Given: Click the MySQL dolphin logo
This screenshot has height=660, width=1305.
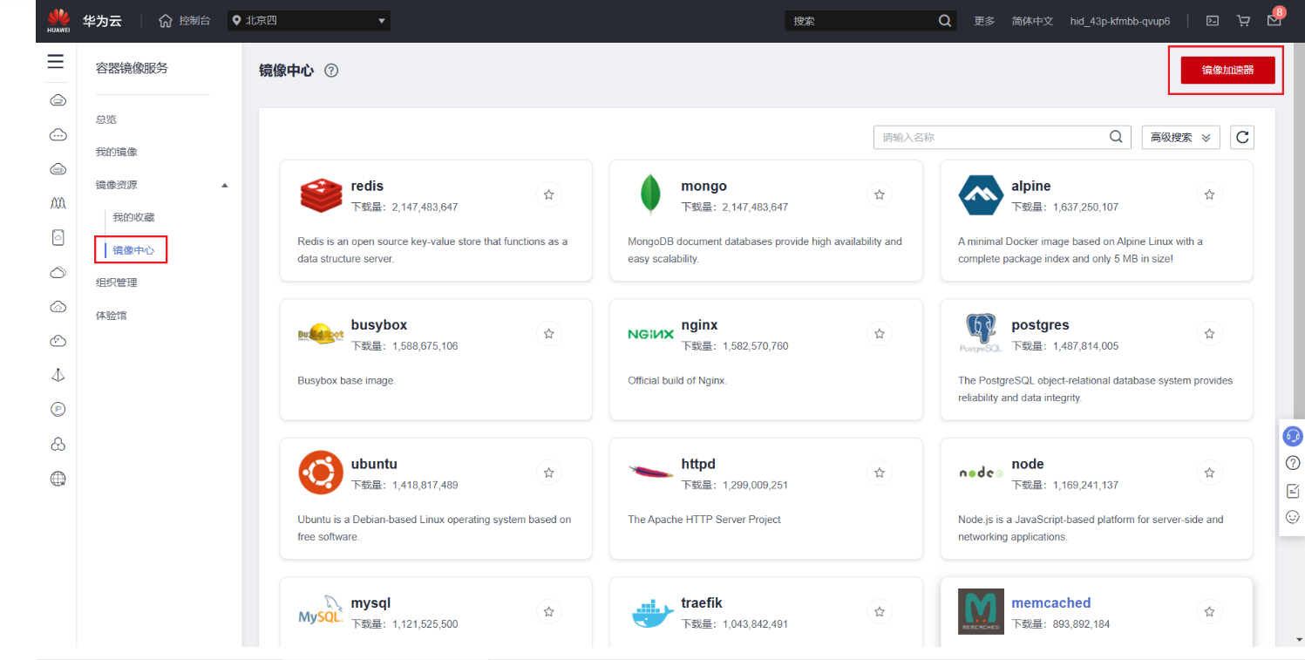Looking at the screenshot, I should [x=321, y=612].
